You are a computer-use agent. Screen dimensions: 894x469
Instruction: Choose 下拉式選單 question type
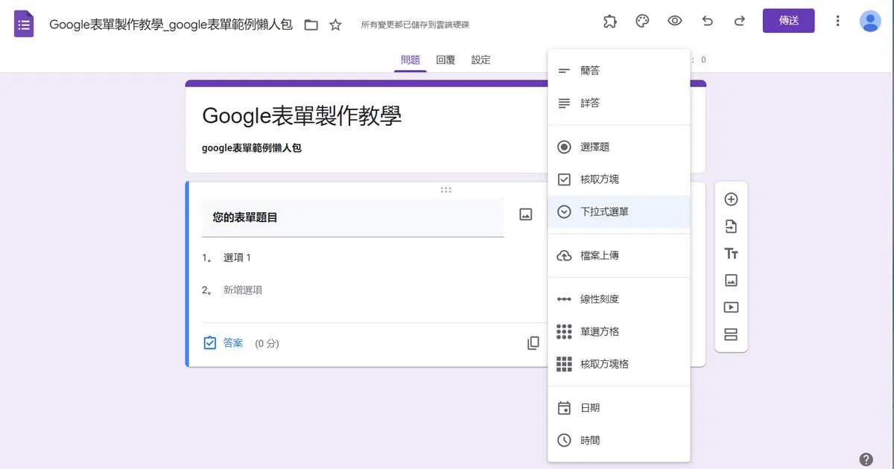pyautogui.click(x=619, y=212)
